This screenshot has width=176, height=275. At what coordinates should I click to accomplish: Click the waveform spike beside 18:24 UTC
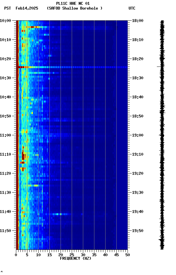(159, 67)
